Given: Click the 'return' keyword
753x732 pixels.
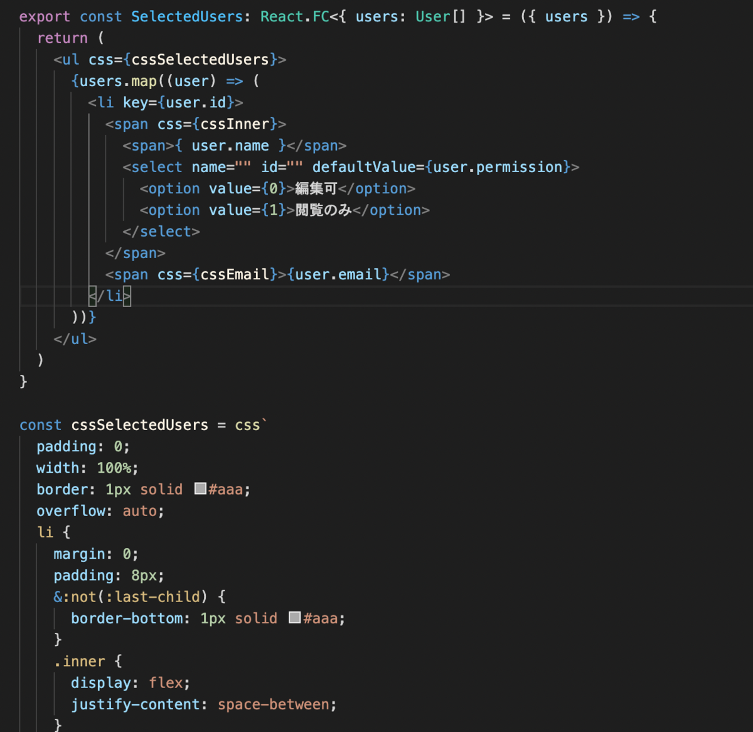Looking at the screenshot, I should tap(62, 38).
